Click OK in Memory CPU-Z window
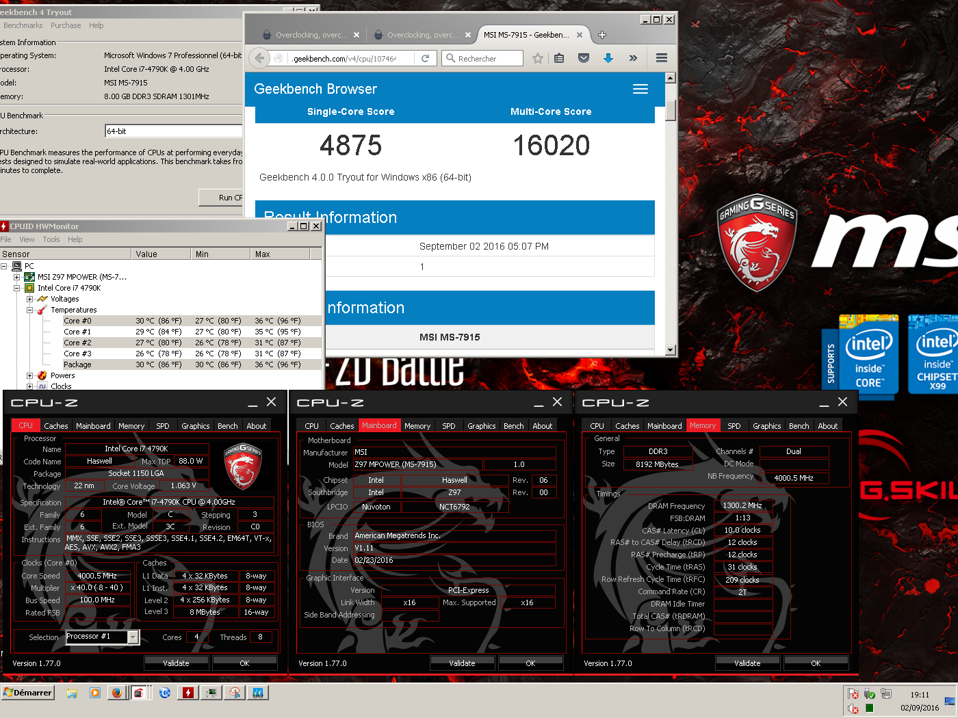The width and height of the screenshot is (958, 718). coord(816,663)
